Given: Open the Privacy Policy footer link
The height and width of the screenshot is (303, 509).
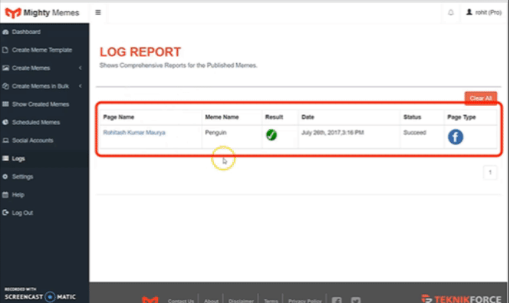Looking at the screenshot, I should tap(304, 301).
